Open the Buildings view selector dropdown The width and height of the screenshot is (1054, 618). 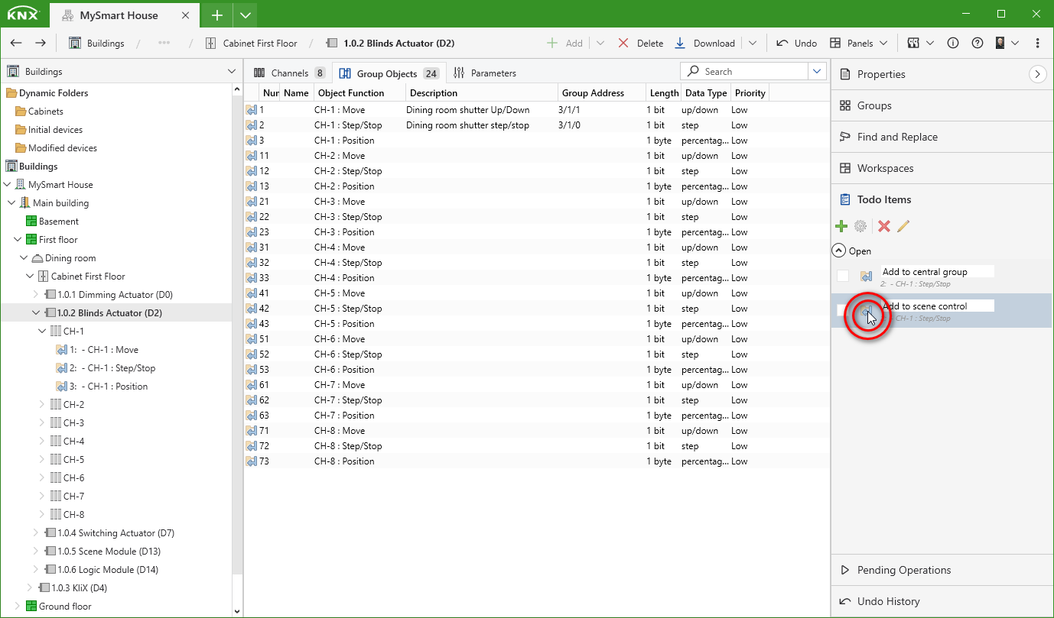click(x=232, y=72)
